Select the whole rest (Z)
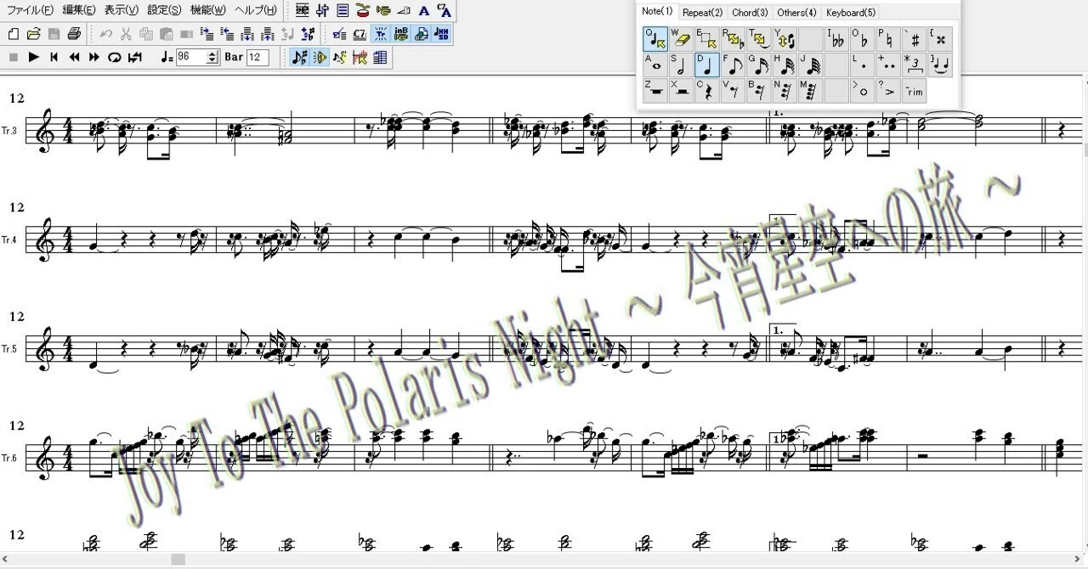The image size is (1088, 569). (655, 90)
